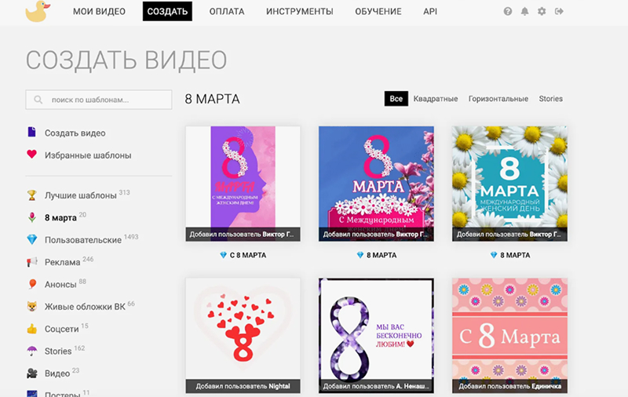The height and width of the screenshot is (397, 628).
Task: Click the trophy icon for best templates
Action: 31,195
